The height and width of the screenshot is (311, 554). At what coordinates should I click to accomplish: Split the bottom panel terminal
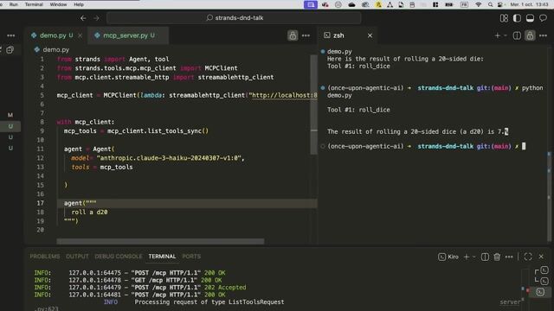pyautogui.click(x=485, y=257)
